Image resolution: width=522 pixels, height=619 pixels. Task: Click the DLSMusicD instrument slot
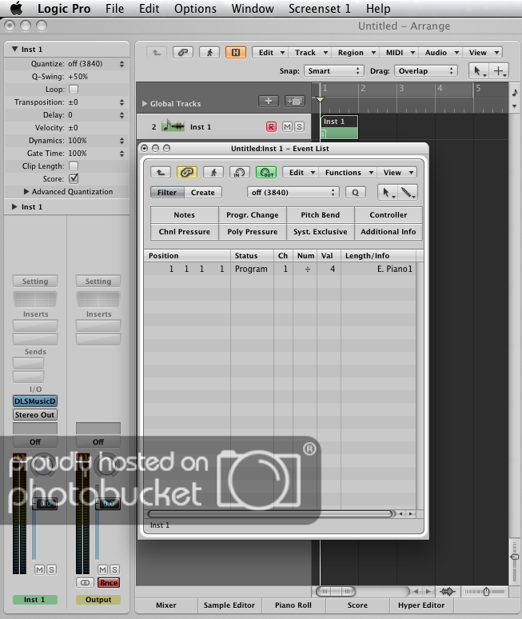(35, 401)
